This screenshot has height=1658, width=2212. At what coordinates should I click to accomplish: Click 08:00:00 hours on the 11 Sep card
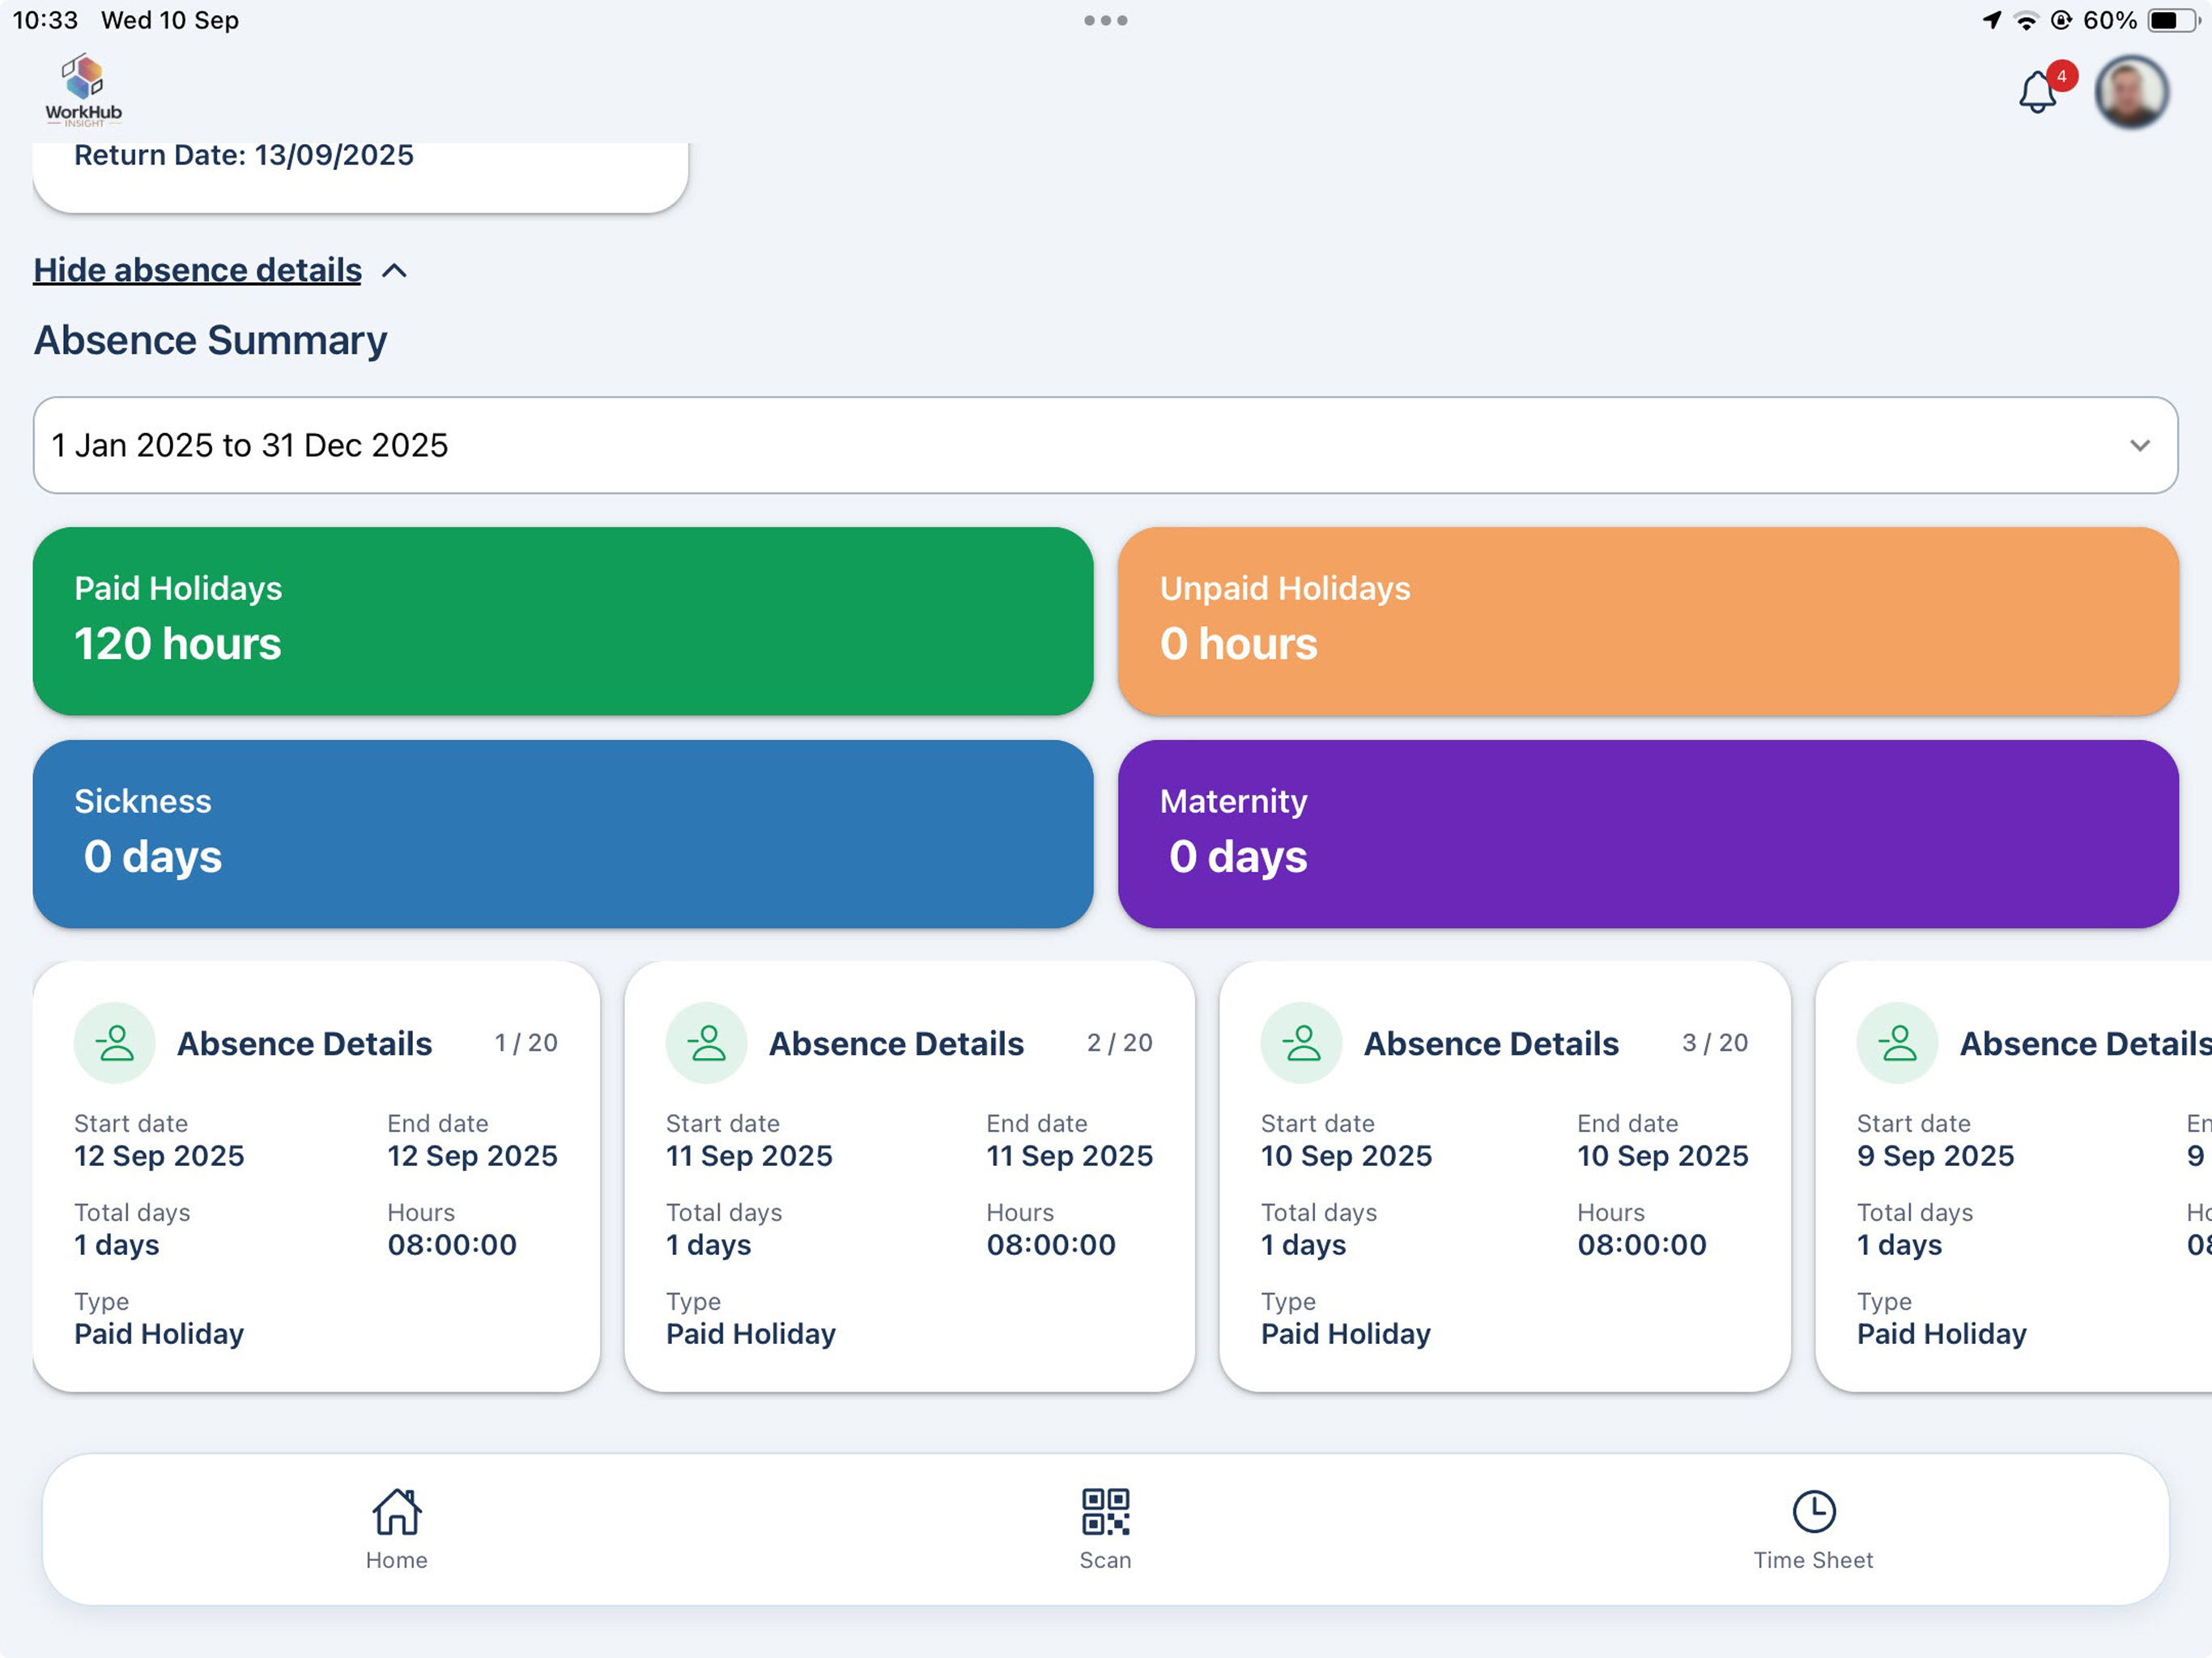point(1051,1245)
